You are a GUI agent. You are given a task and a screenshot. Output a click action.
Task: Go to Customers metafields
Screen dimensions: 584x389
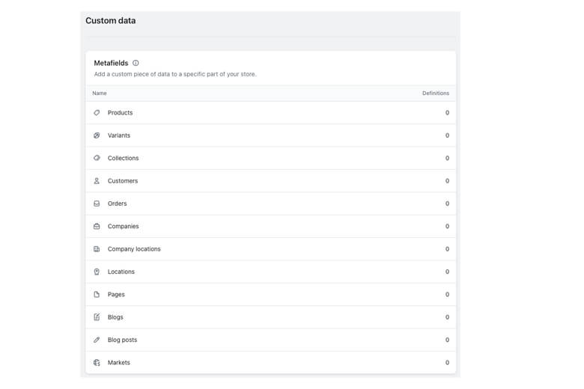[123, 181]
